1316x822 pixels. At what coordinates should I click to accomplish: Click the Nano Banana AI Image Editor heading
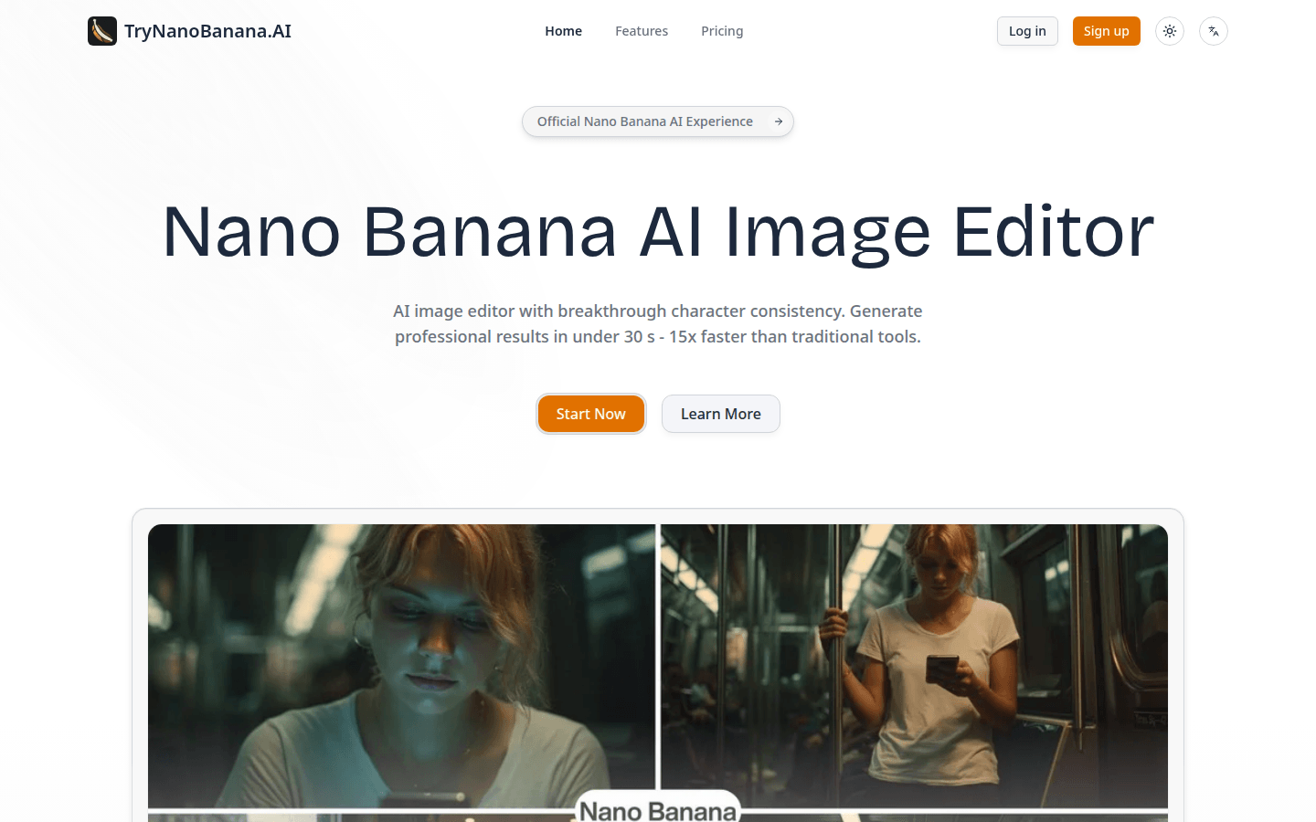click(658, 232)
